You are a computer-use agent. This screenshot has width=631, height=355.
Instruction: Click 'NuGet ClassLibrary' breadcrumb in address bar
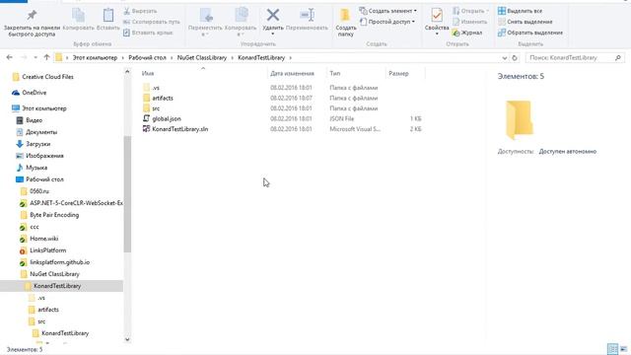pos(202,57)
